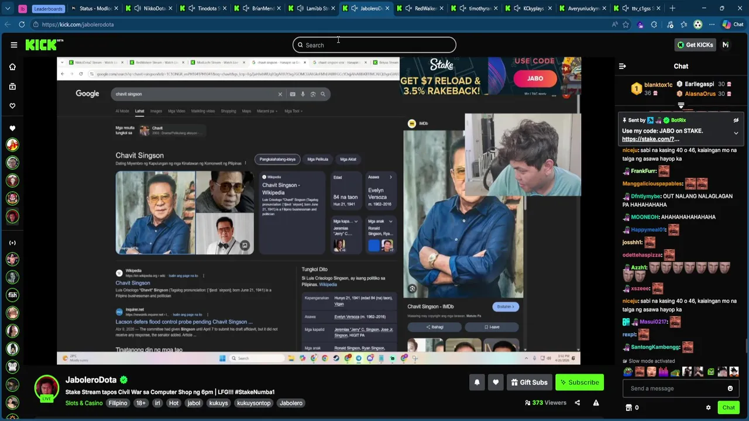Unpin the BotRix pinned message

point(736,120)
